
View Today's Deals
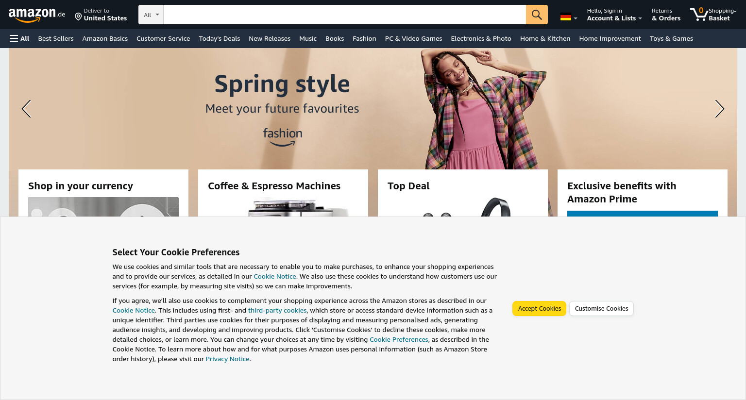(220, 38)
